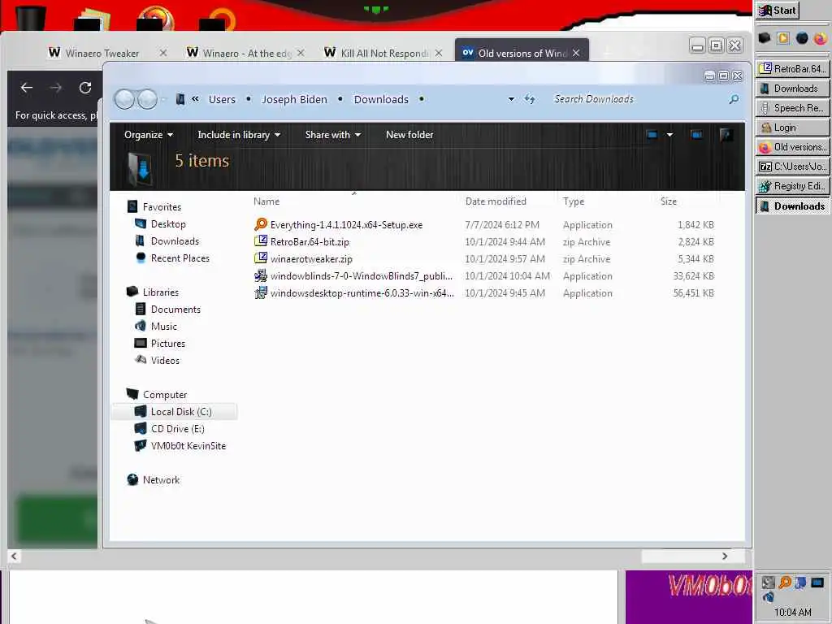Image resolution: width=832 pixels, height=624 pixels.
Task: Sort by Date modified column header
Action: click(496, 201)
